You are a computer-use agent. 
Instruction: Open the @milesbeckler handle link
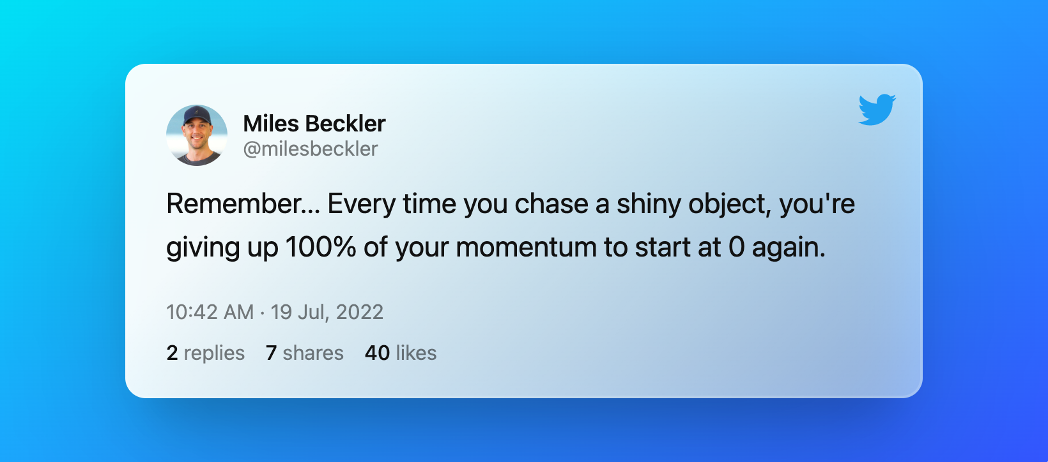coord(311,149)
